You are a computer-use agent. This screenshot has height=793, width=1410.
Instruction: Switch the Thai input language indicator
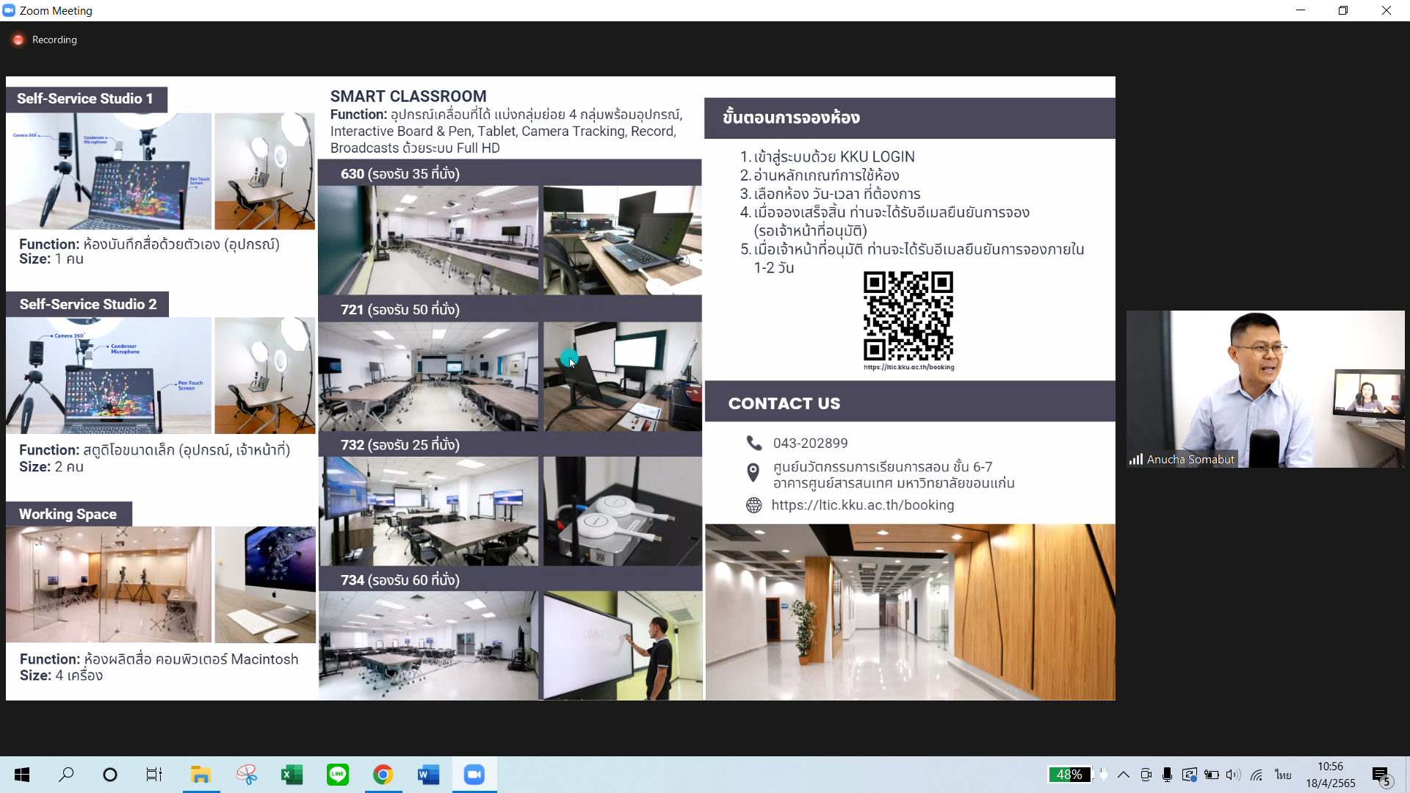tap(1283, 775)
